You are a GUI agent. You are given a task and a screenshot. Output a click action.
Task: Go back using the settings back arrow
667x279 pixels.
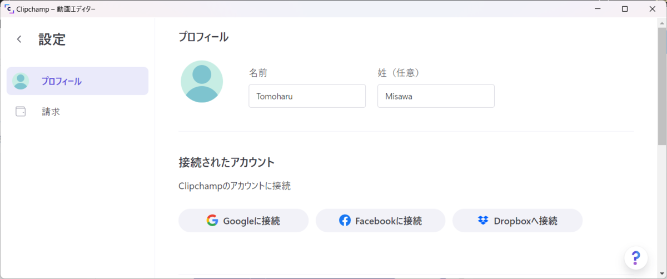(x=19, y=39)
